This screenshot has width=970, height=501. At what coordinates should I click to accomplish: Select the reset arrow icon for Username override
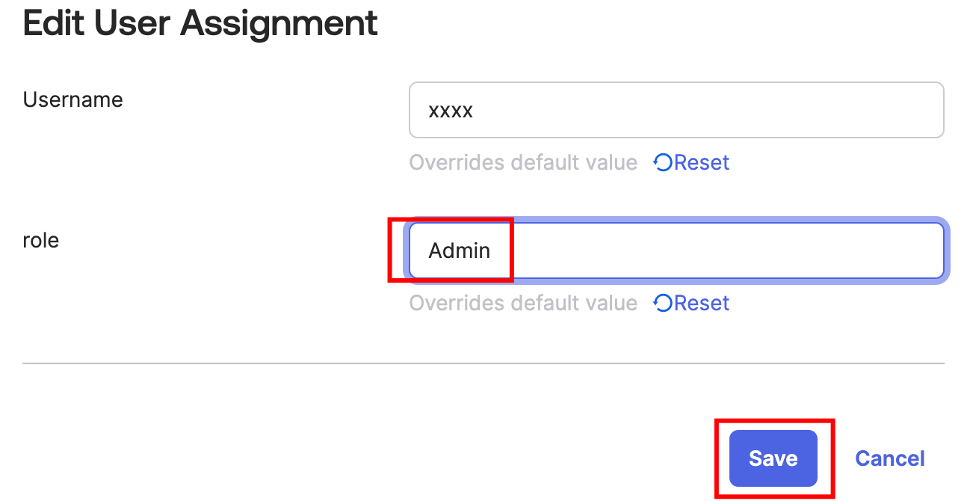point(662,162)
